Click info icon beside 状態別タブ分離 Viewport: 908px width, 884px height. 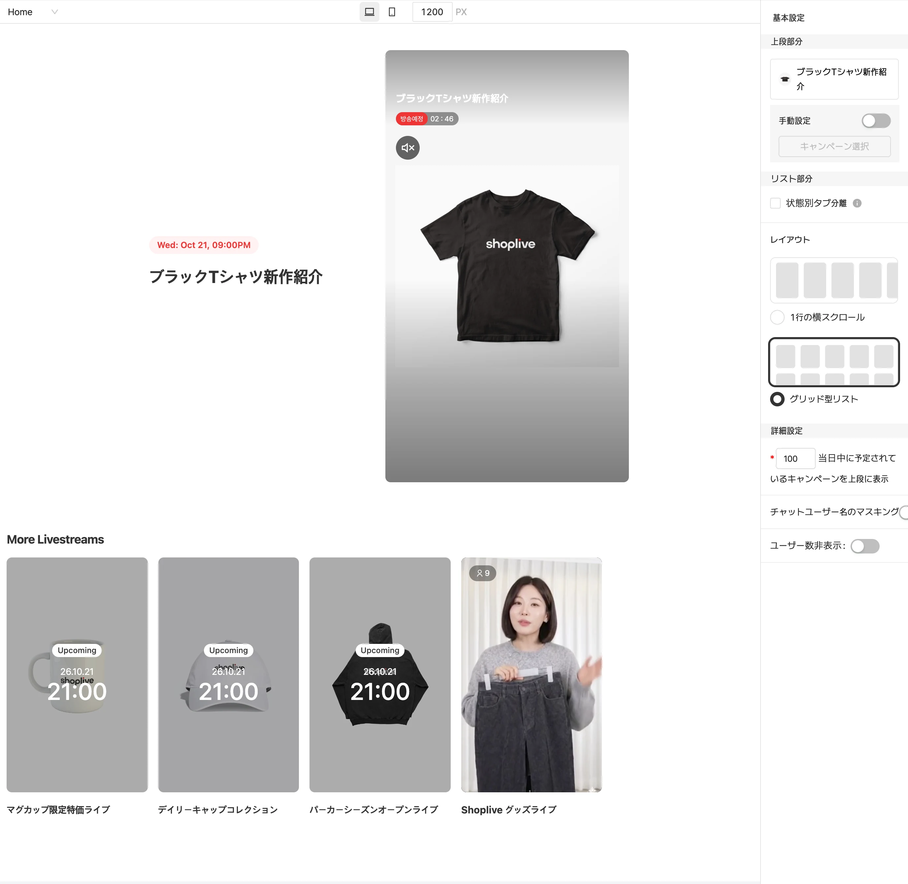click(857, 203)
